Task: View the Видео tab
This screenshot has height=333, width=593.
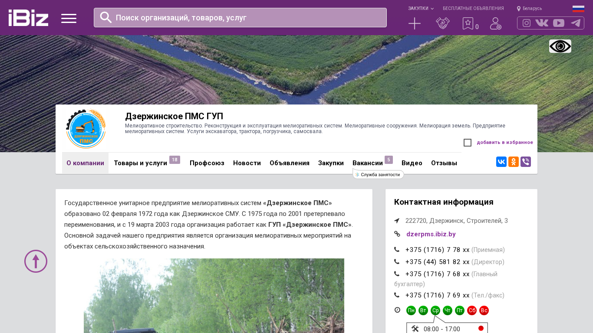Action: click(412, 163)
